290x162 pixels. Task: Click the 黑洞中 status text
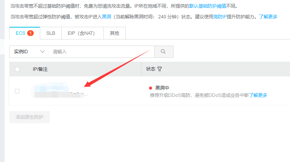tap(162, 88)
